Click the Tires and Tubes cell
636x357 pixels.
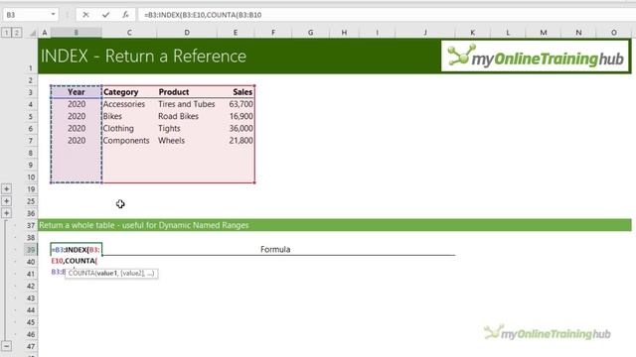[187, 104]
